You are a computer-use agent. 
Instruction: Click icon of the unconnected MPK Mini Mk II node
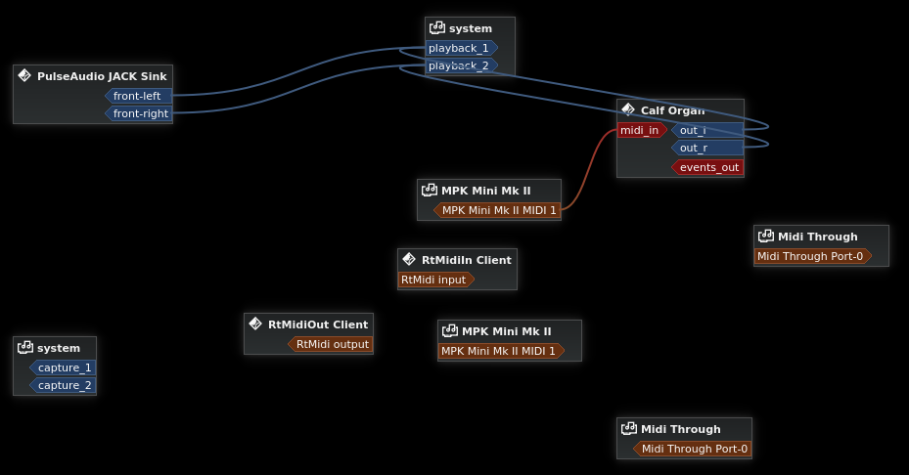[450, 330]
